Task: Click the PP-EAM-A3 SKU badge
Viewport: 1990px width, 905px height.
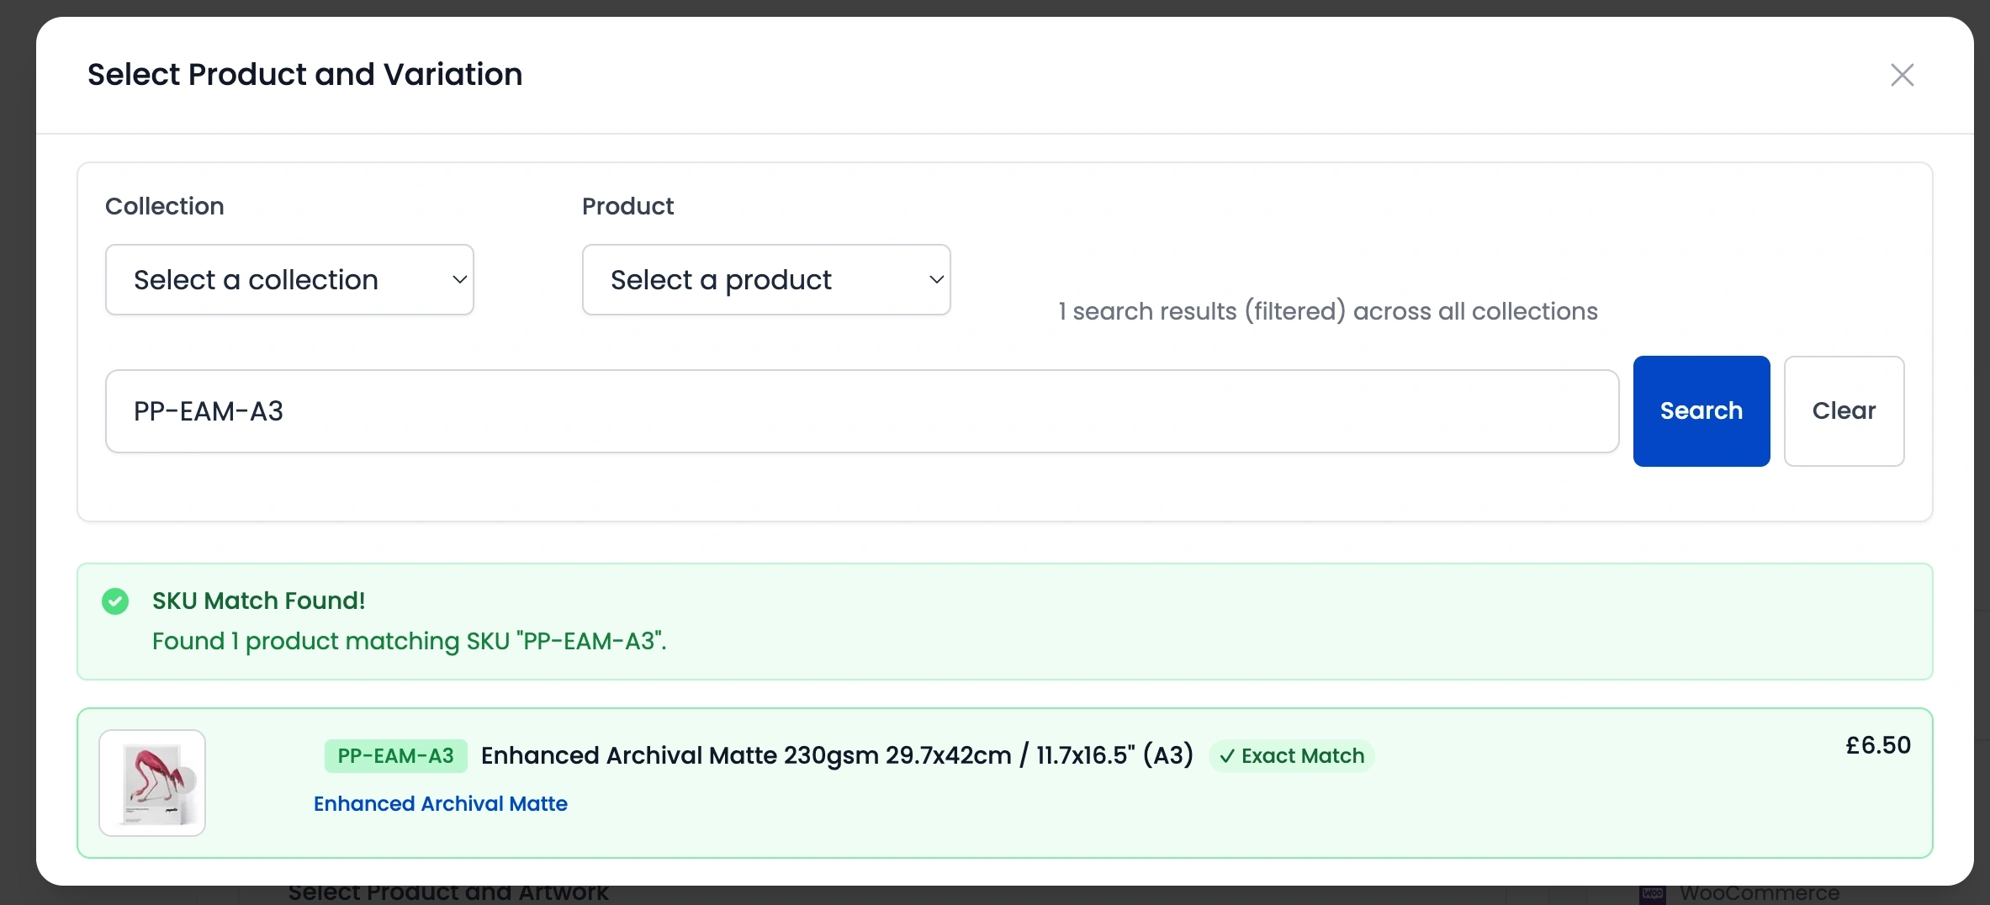Action: (x=394, y=755)
